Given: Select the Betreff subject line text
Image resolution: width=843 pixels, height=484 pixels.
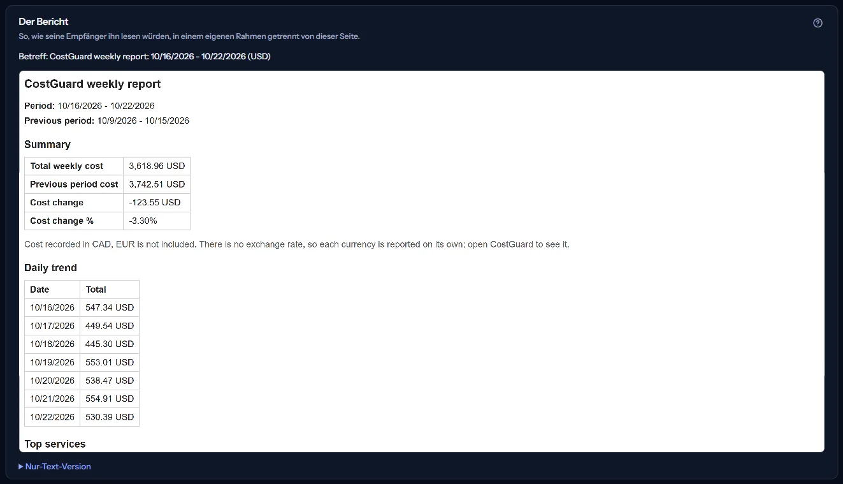Looking at the screenshot, I should [x=145, y=56].
